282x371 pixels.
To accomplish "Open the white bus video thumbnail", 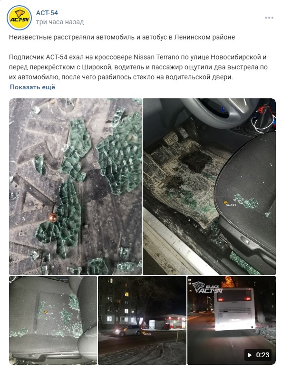I will 232,320.
